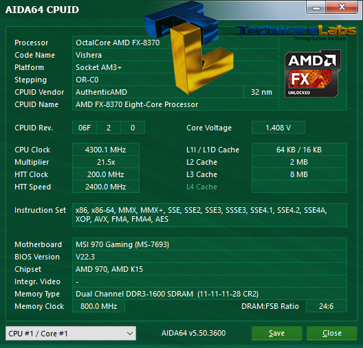Click the green Close button

[x=332, y=333]
